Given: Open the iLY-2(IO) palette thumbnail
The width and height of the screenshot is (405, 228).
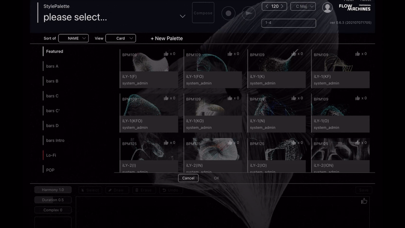Looking at the screenshot, I should (277, 149).
